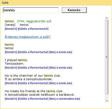112x109 pixels.
Task: Click the scrollbar down arrow
Action: [x=107, y=101]
